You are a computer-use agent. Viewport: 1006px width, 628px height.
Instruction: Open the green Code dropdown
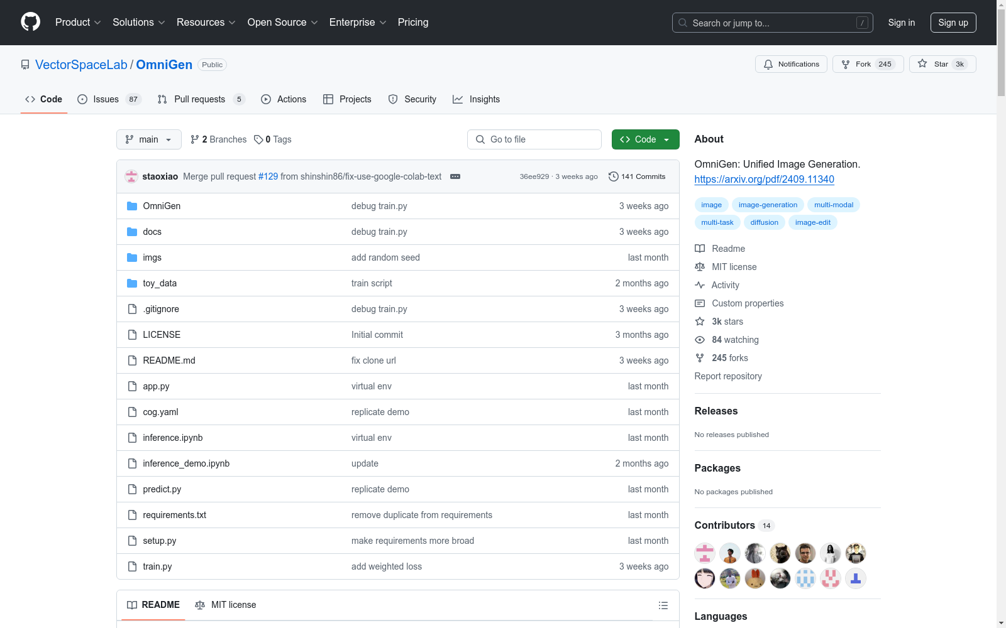pyautogui.click(x=645, y=139)
